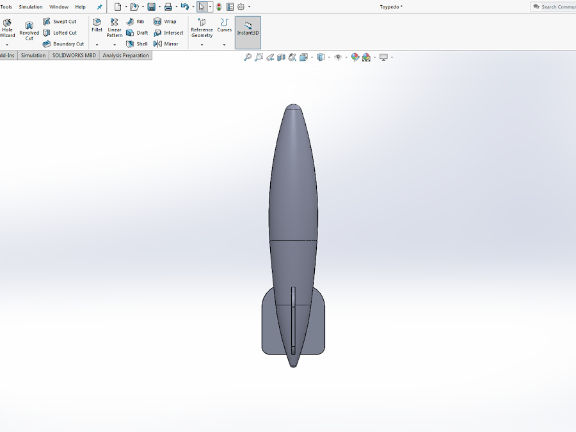Select the Rib feature
The height and width of the screenshot is (432, 576).
tap(135, 22)
